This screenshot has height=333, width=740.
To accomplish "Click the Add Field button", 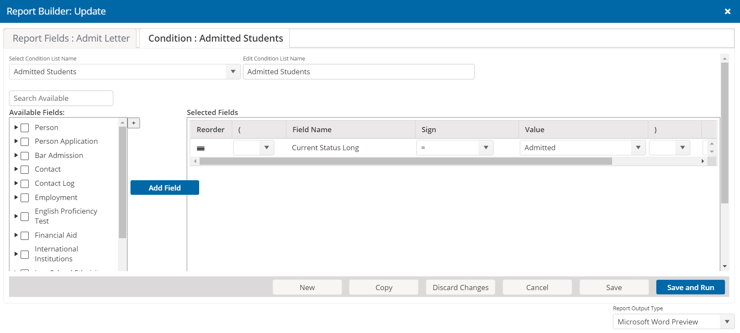I will (x=165, y=188).
